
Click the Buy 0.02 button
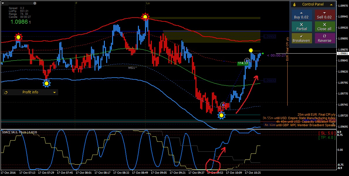tap(301, 15)
